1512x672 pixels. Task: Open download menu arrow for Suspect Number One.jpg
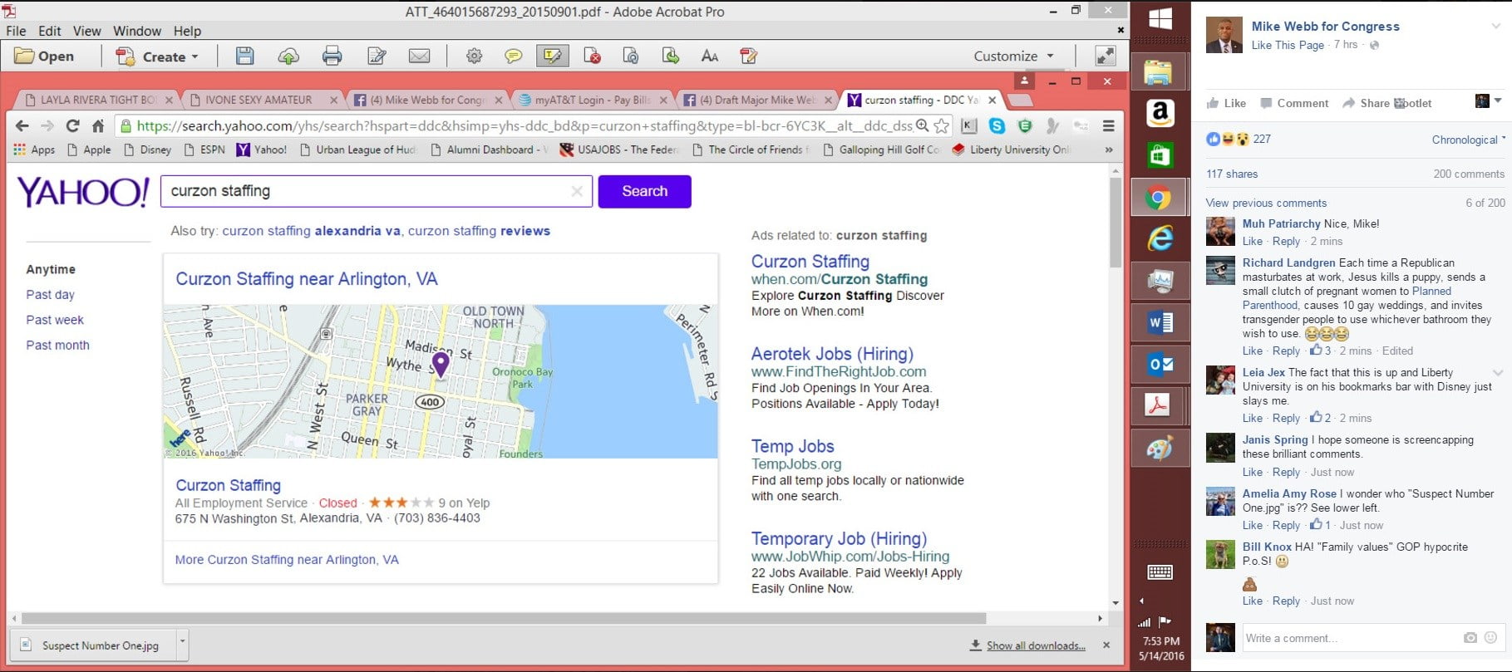tap(183, 644)
